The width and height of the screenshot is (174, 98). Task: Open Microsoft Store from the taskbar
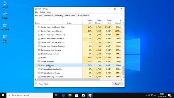click(x=77, y=95)
